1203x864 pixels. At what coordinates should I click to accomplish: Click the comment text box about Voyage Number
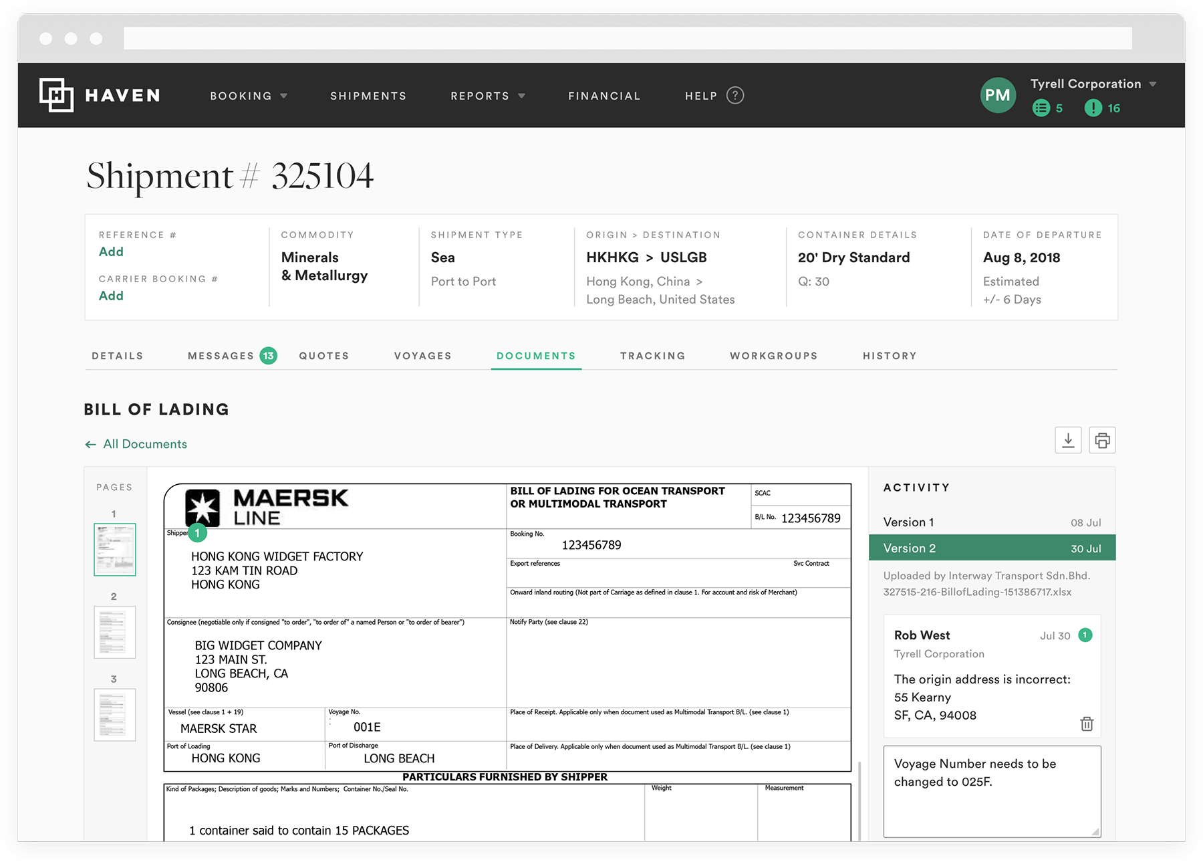[992, 791]
